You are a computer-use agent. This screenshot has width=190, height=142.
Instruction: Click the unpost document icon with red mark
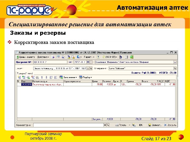(x=73, y=57)
